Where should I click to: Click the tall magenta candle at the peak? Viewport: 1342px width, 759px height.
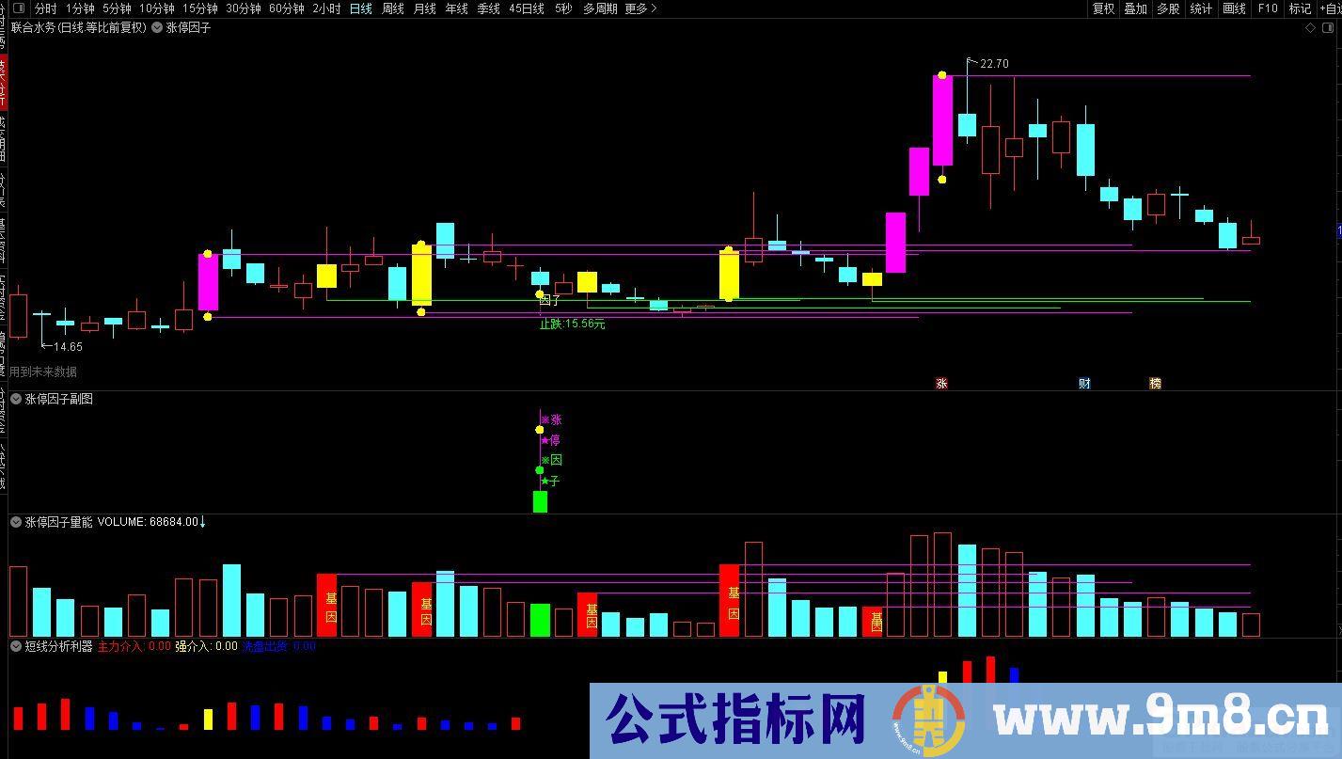[942, 121]
